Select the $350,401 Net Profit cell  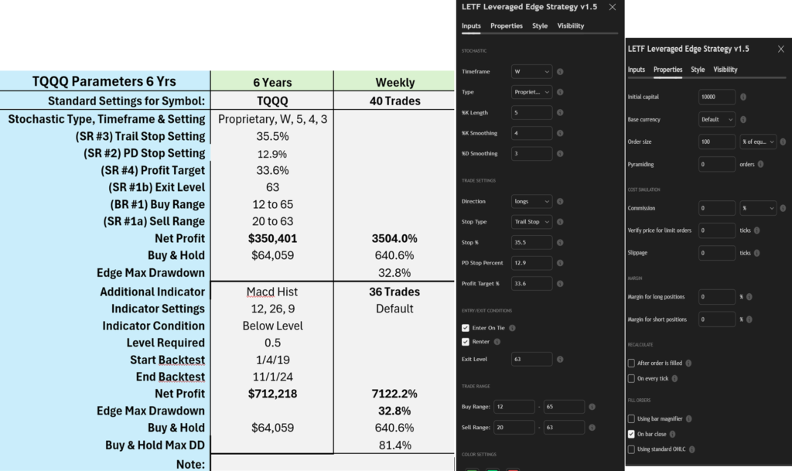tap(272, 238)
